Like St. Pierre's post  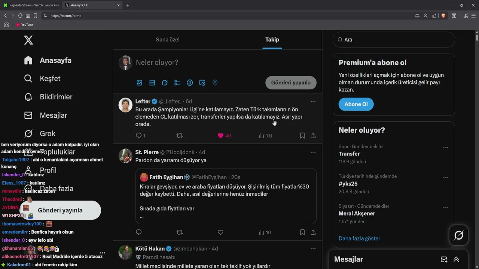pyautogui.click(x=220, y=232)
